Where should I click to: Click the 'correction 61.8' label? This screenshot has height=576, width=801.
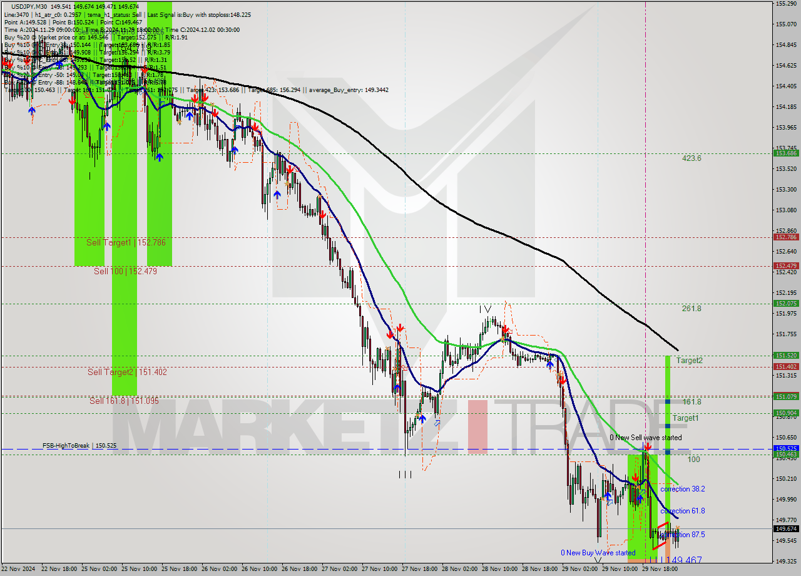click(683, 511)
